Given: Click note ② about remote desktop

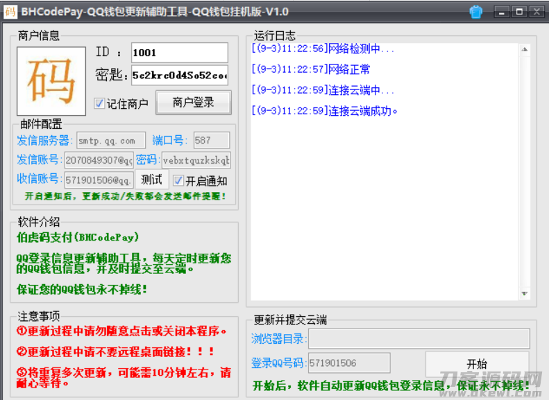Looking at the screenshot, I should 115,351.
